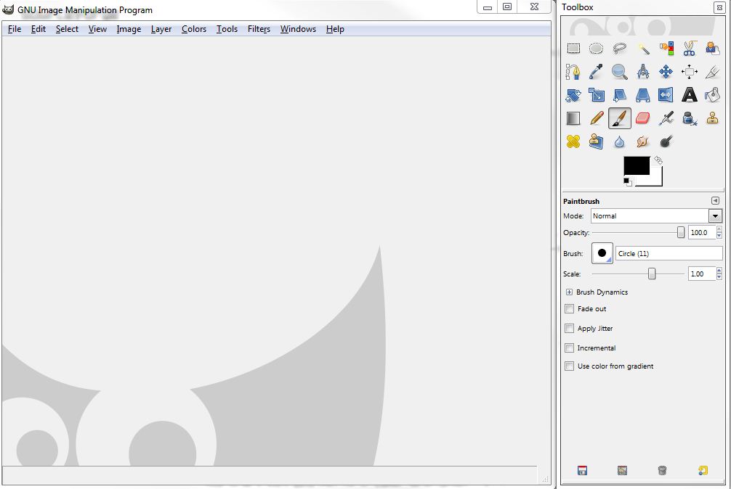The image size is (731, 489).
Task: Select the Bucket Fill tool
Action: 712,95
